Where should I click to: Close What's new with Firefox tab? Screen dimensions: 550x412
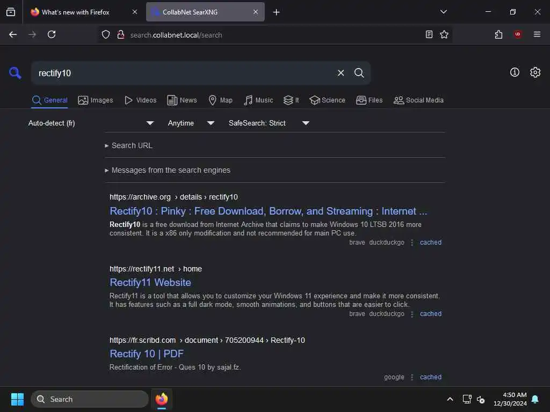[135, 12]
